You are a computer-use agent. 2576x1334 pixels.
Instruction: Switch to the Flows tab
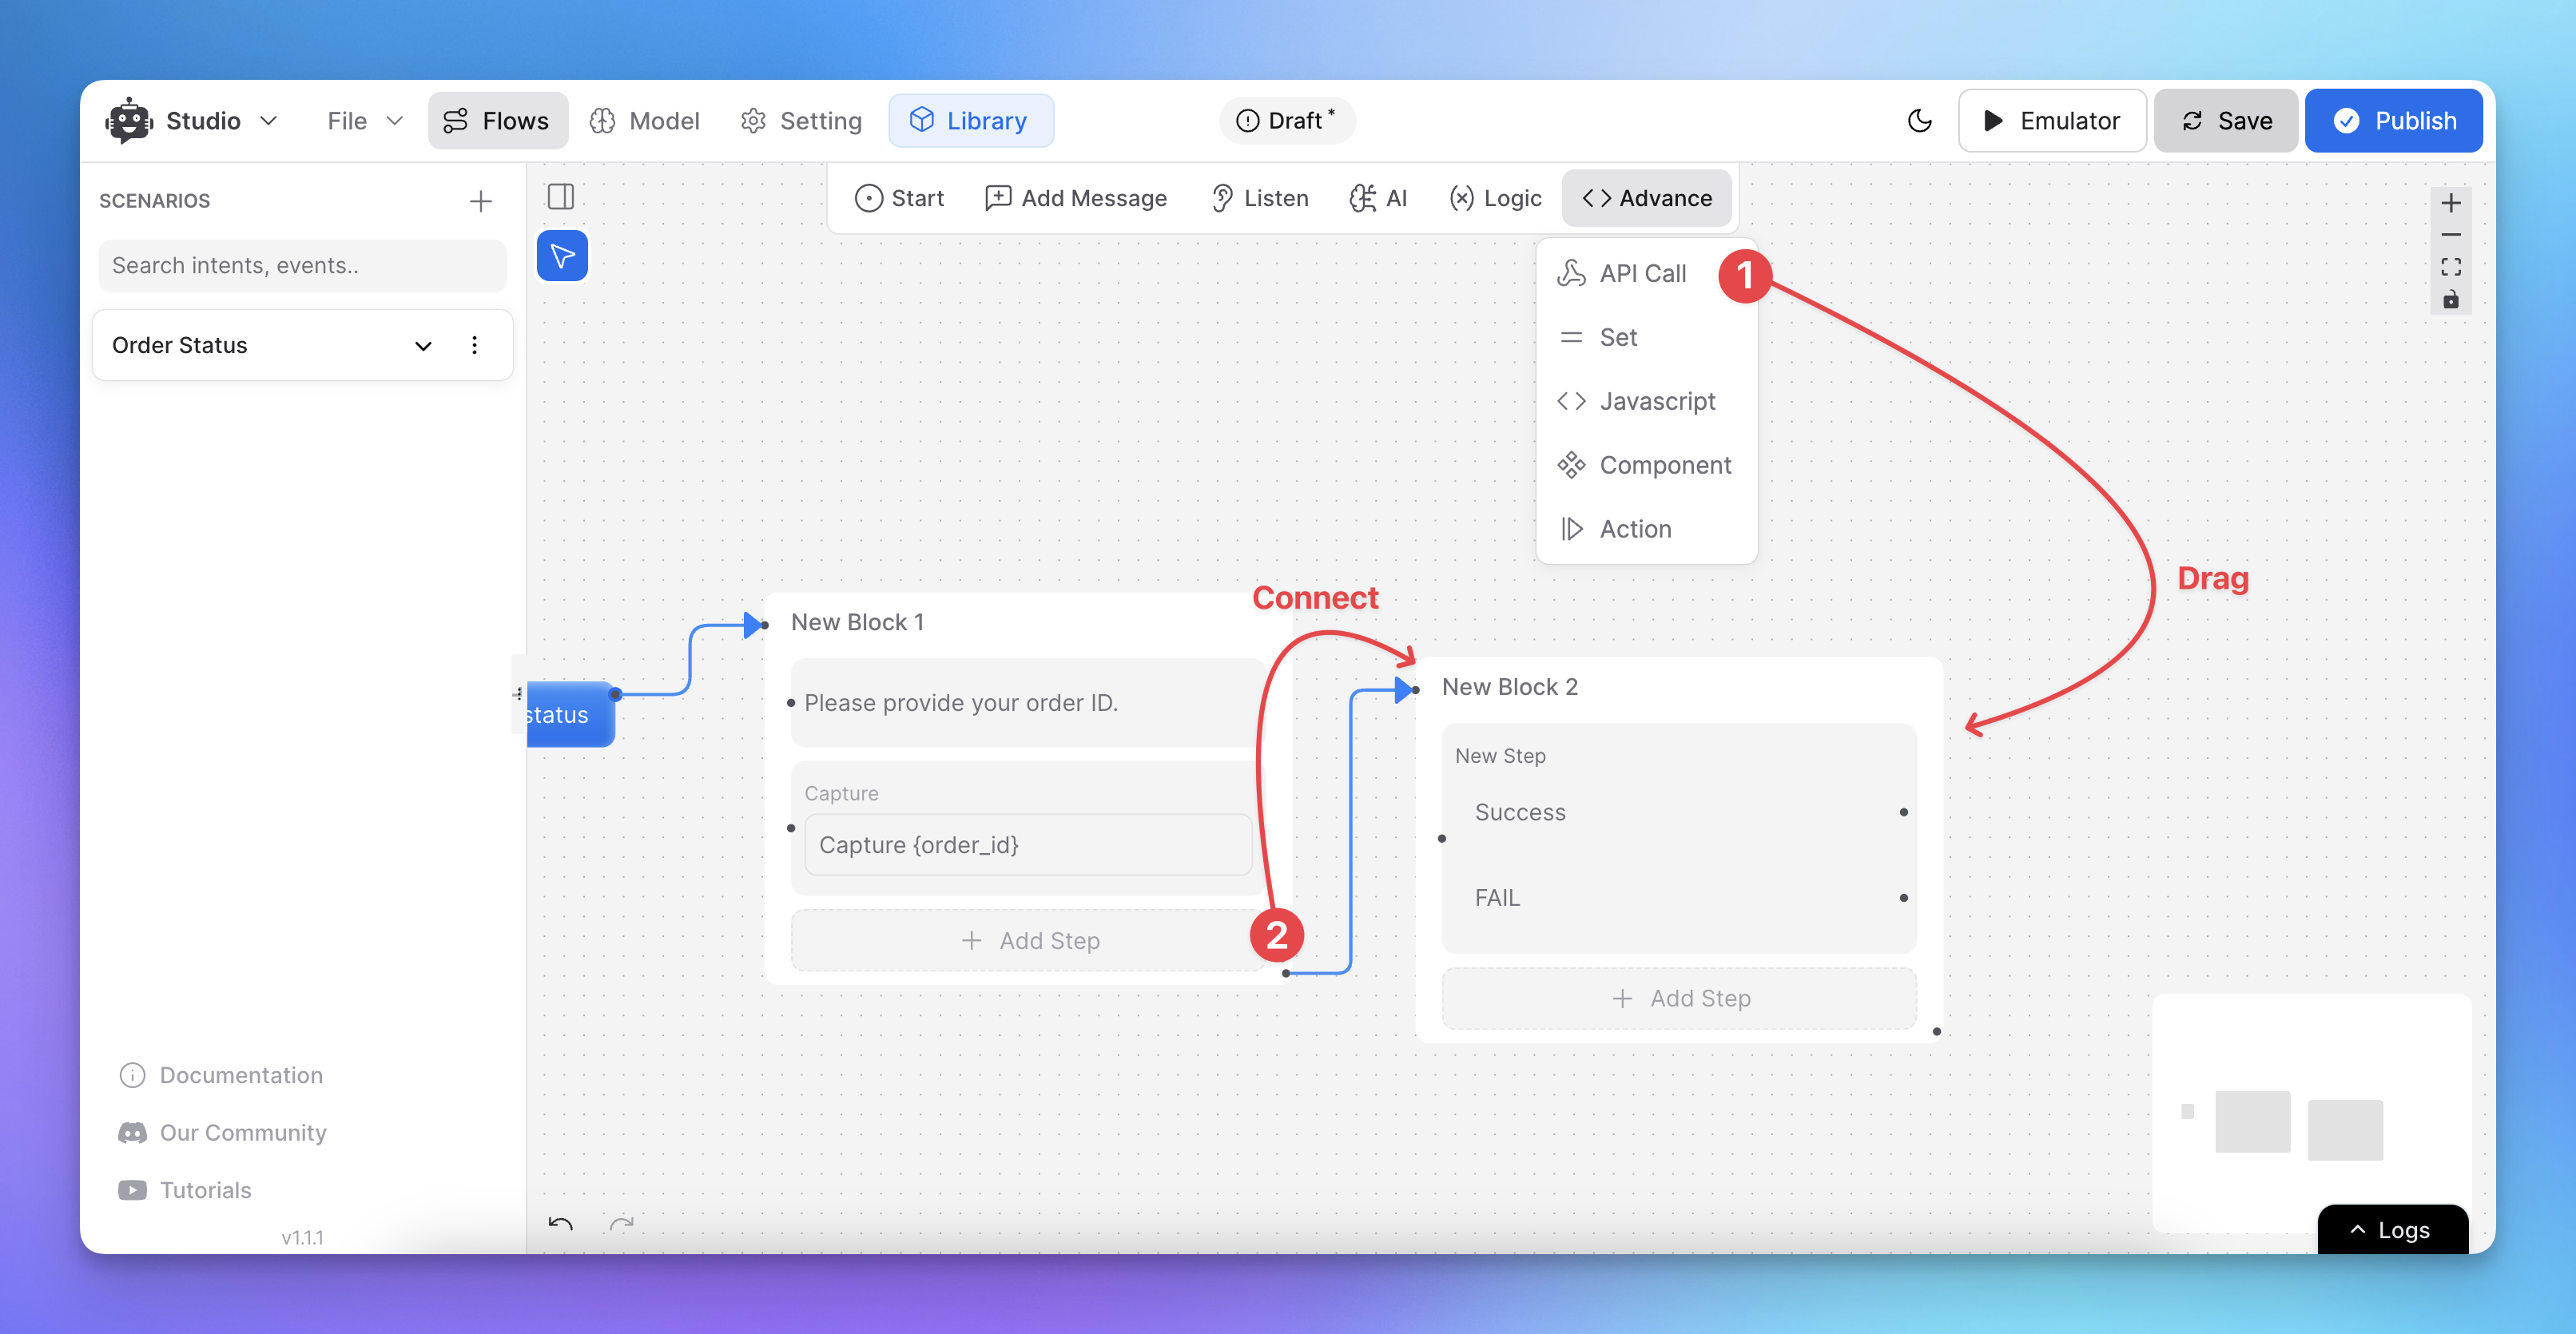click(x=497, y=121)
